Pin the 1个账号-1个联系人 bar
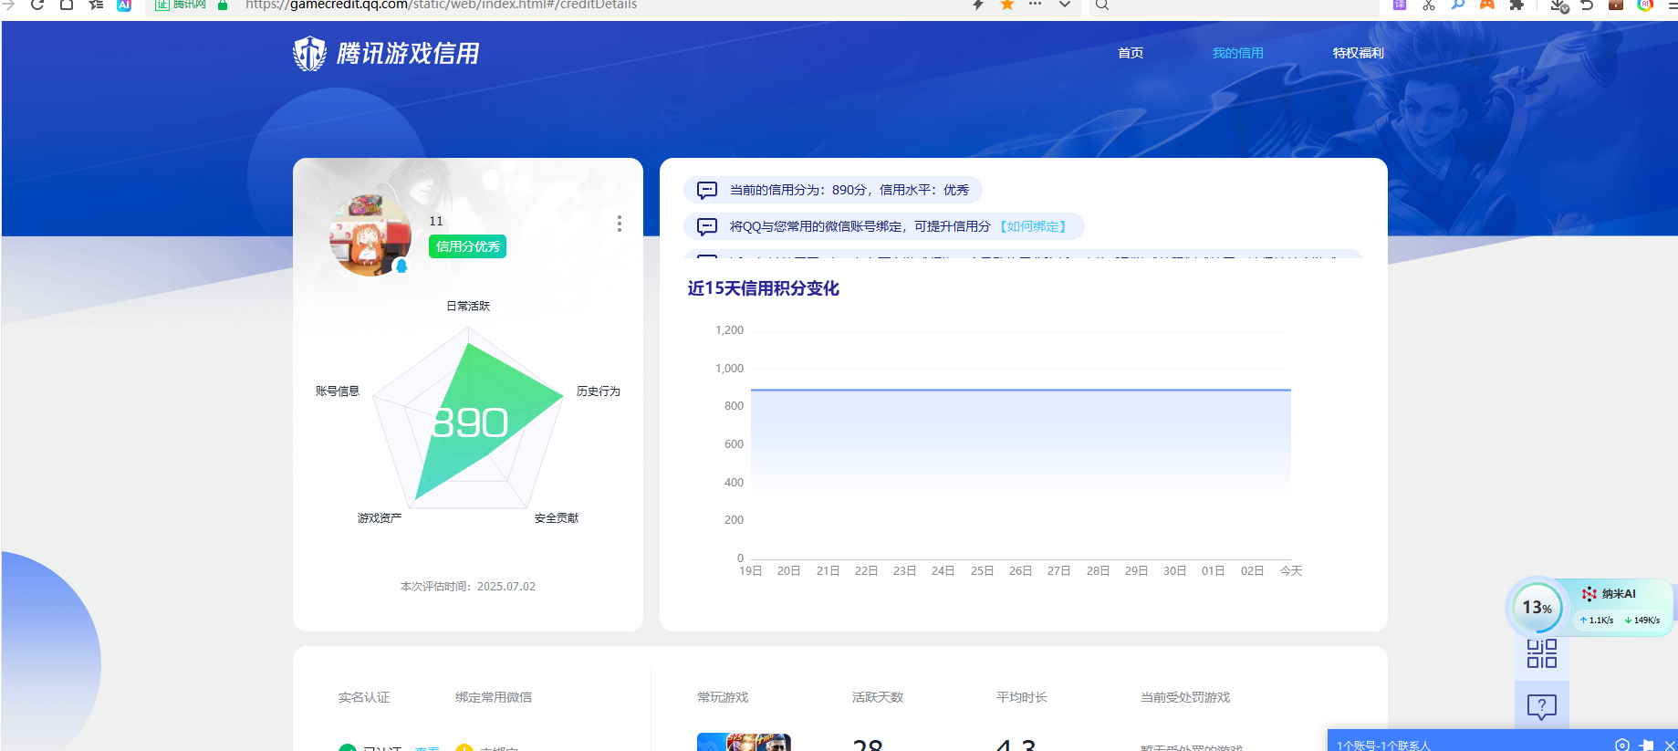 (1647, 745)
